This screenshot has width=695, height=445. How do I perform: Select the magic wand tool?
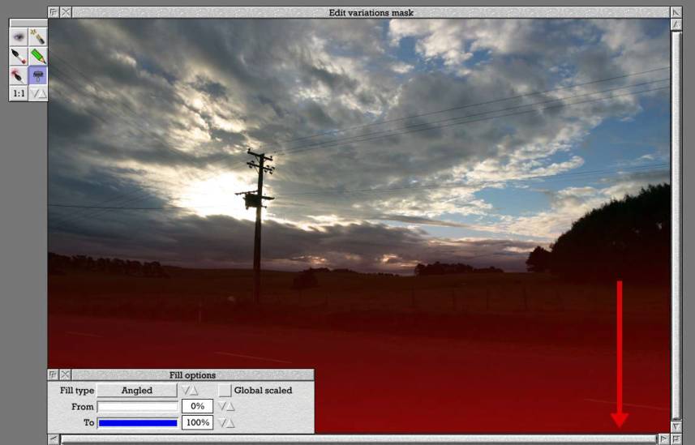pos(38,36)
